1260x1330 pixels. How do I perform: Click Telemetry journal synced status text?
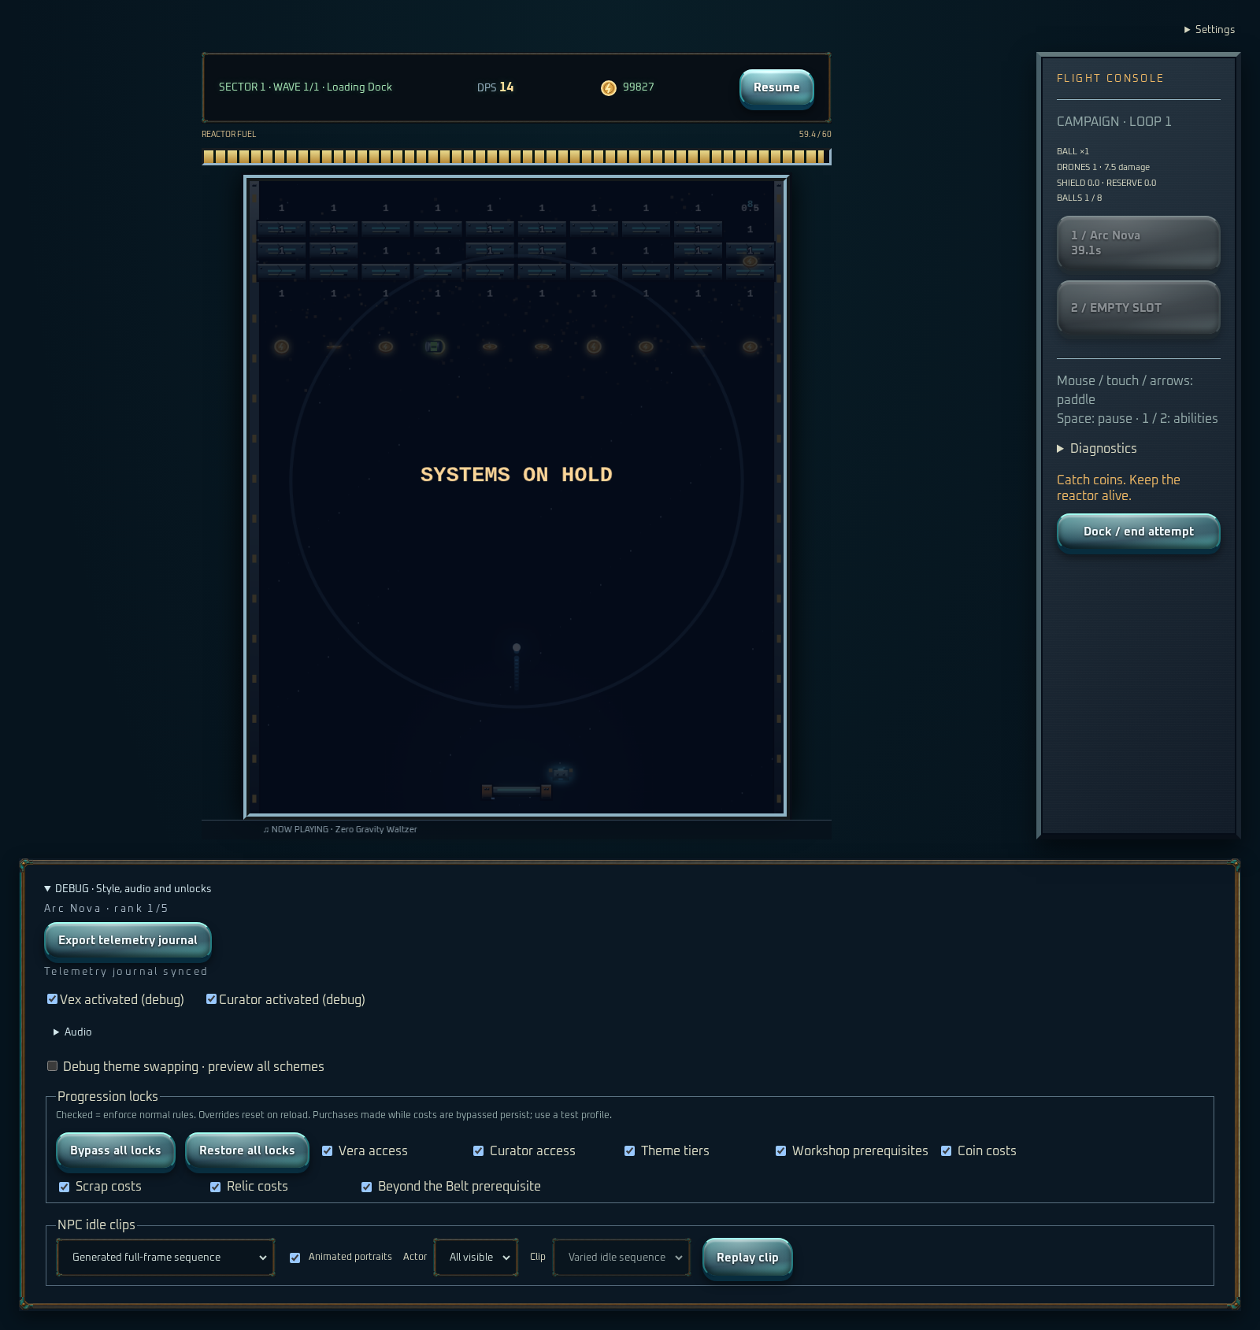coord(126,972)
